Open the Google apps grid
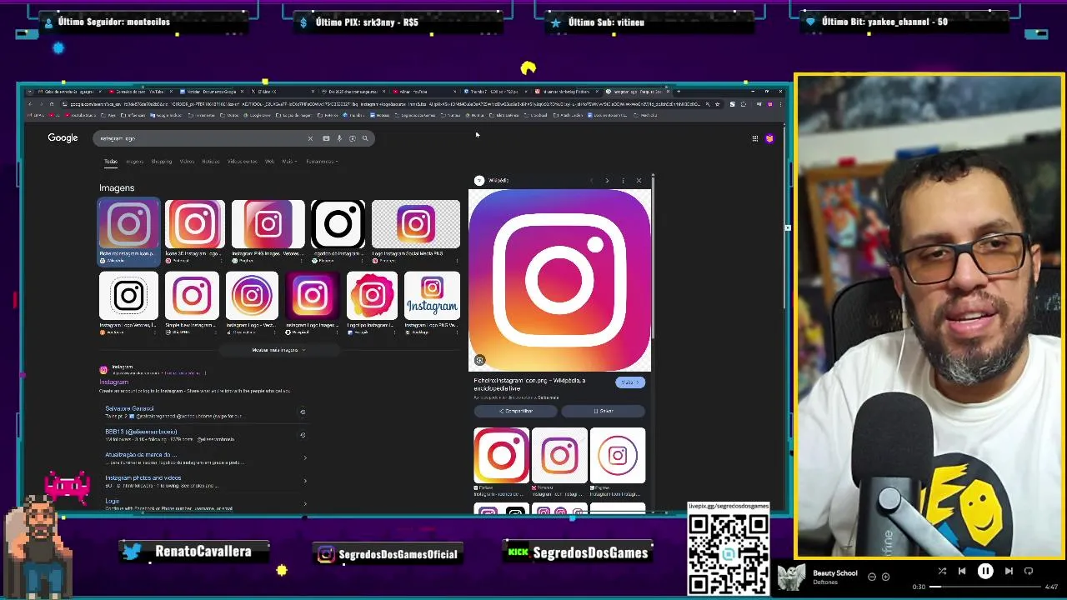Screen dimensions: 1067x600 (x=755, y=138)
